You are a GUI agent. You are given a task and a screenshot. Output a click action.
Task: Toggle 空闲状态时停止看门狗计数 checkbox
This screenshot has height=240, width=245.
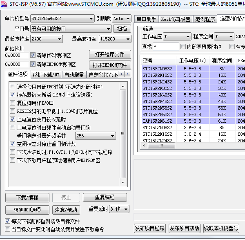coord(12,144)
